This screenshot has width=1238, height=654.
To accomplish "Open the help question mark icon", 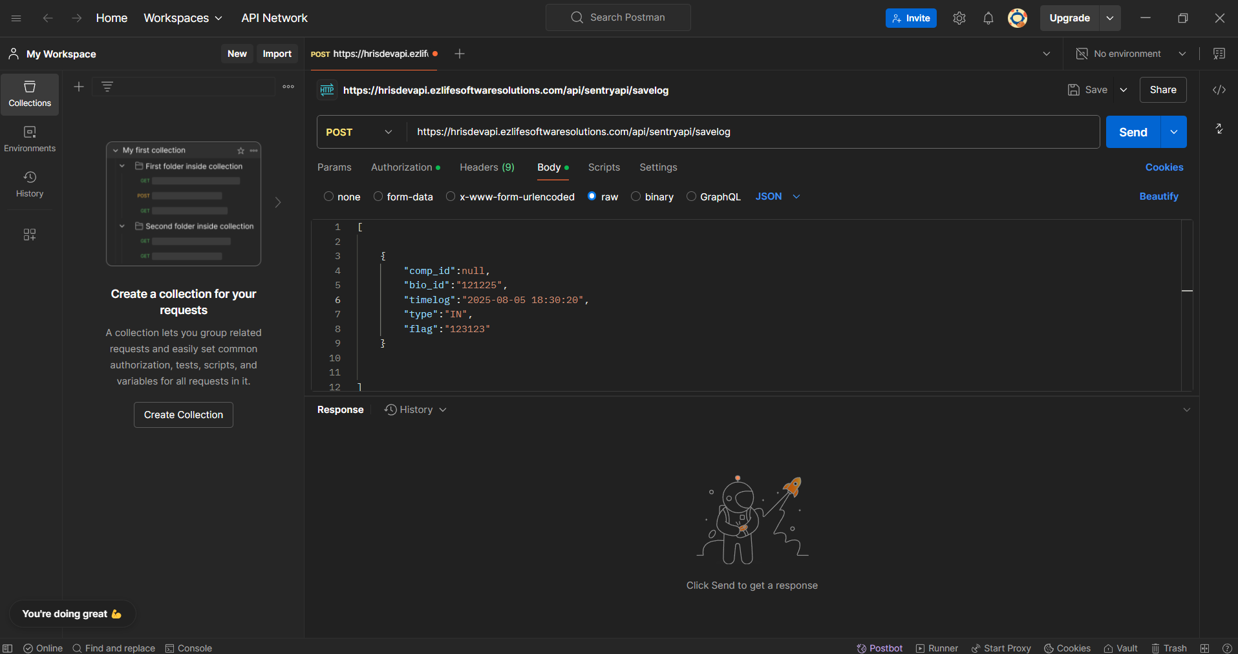I will pos(1227,648).
